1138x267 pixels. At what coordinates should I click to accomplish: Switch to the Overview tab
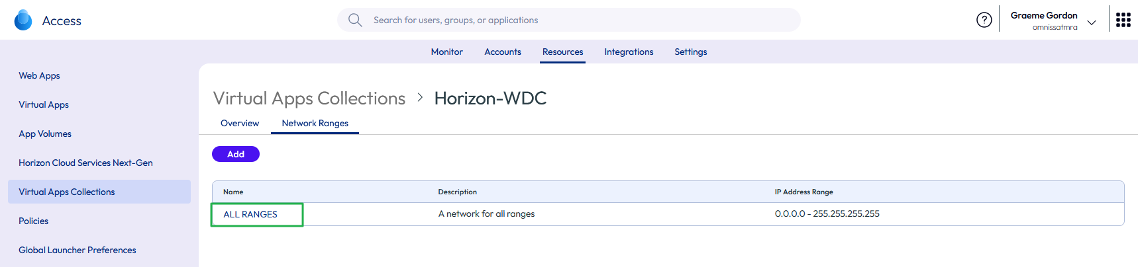pos(239,124)
